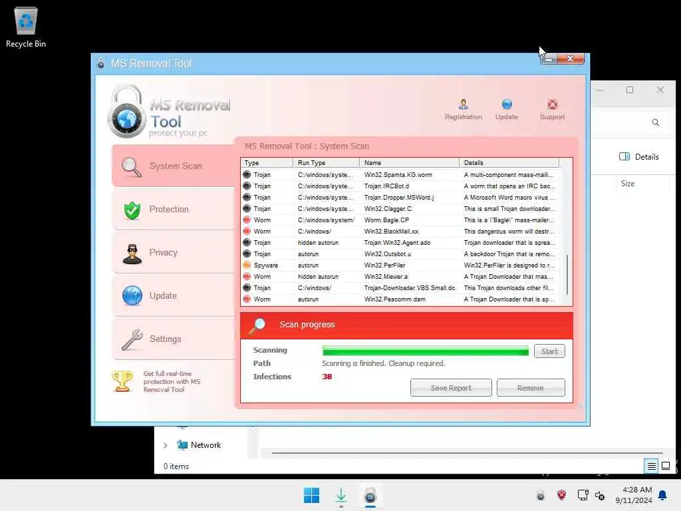681x511 pixels.
Task: Click the MS Removal Tool taskbar icon
Action: pyautogui.click(x=370, y=495)
